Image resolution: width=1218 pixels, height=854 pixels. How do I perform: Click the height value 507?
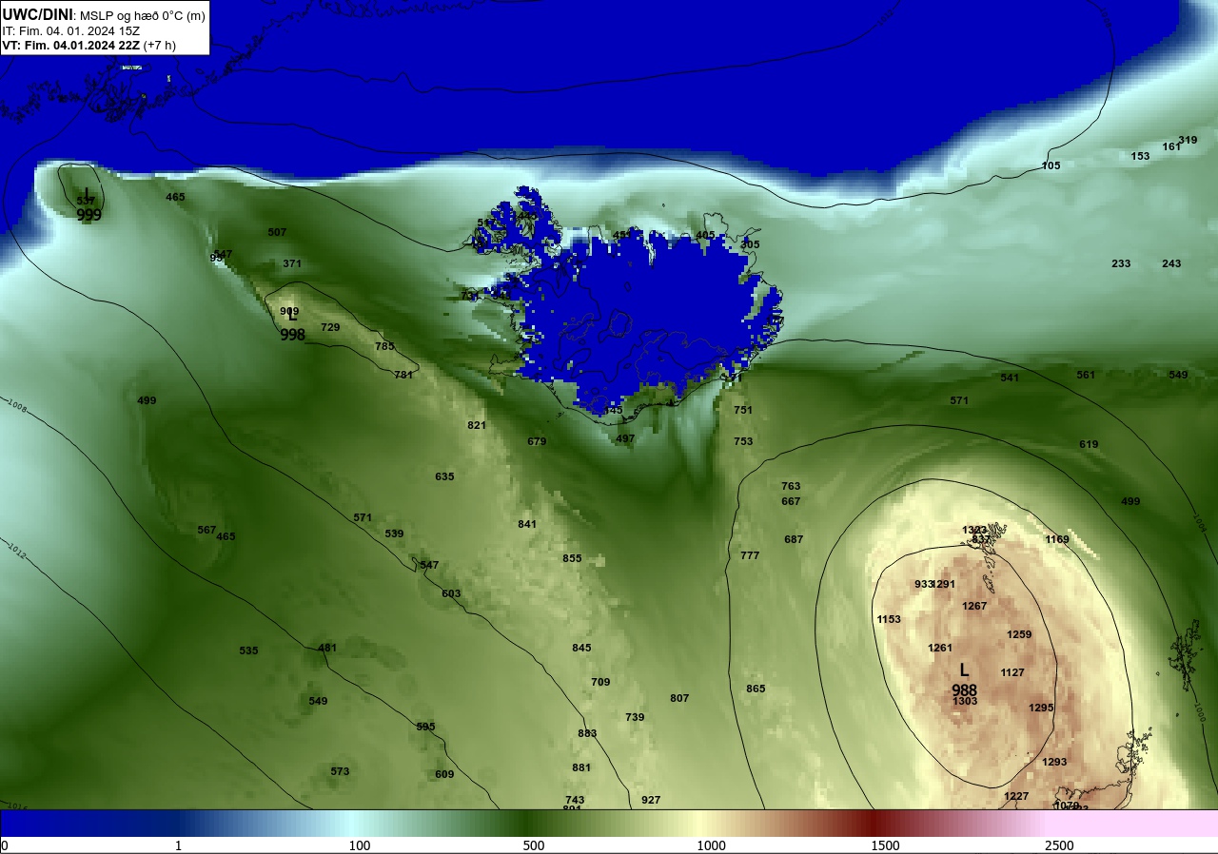coord(277,232)
